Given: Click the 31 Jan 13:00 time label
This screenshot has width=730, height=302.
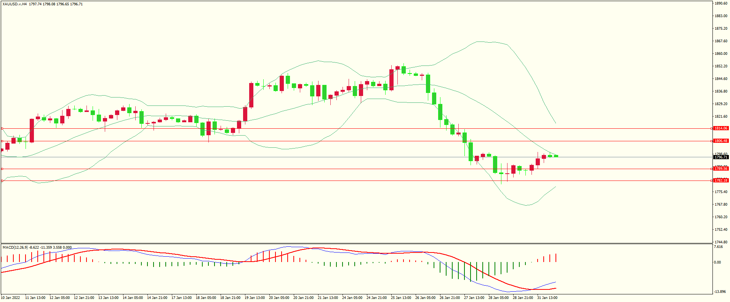Looking at the screenshot, I should pos(547,298).
